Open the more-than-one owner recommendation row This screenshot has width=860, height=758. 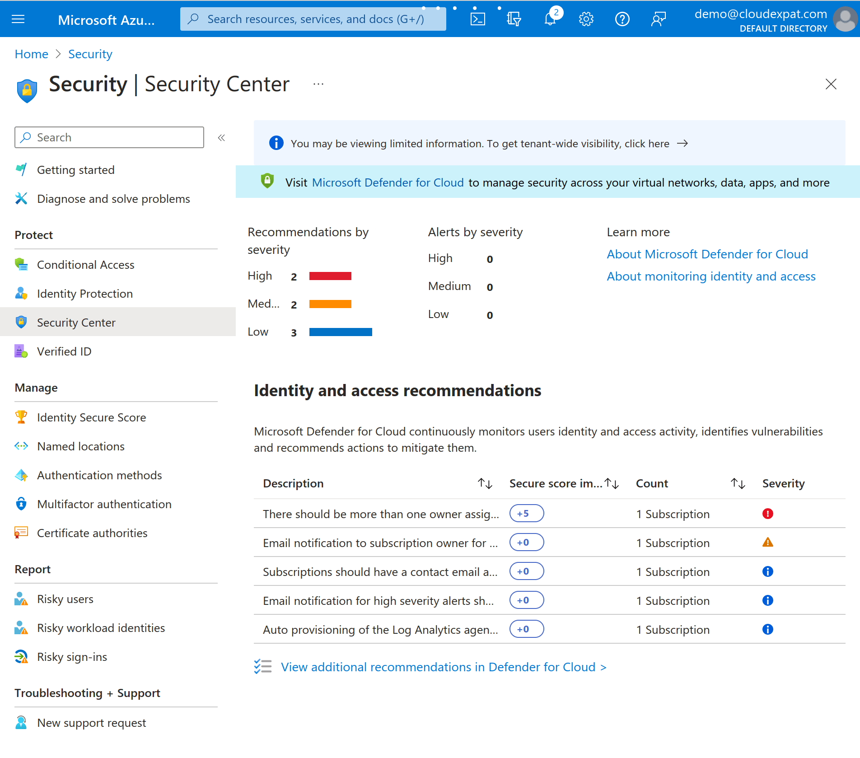pyautogui.click(x=550, y=514)
